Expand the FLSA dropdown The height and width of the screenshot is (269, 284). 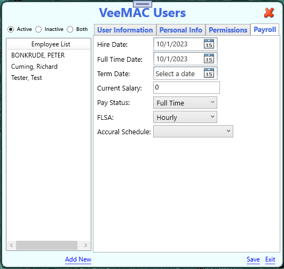pos(185,117)
